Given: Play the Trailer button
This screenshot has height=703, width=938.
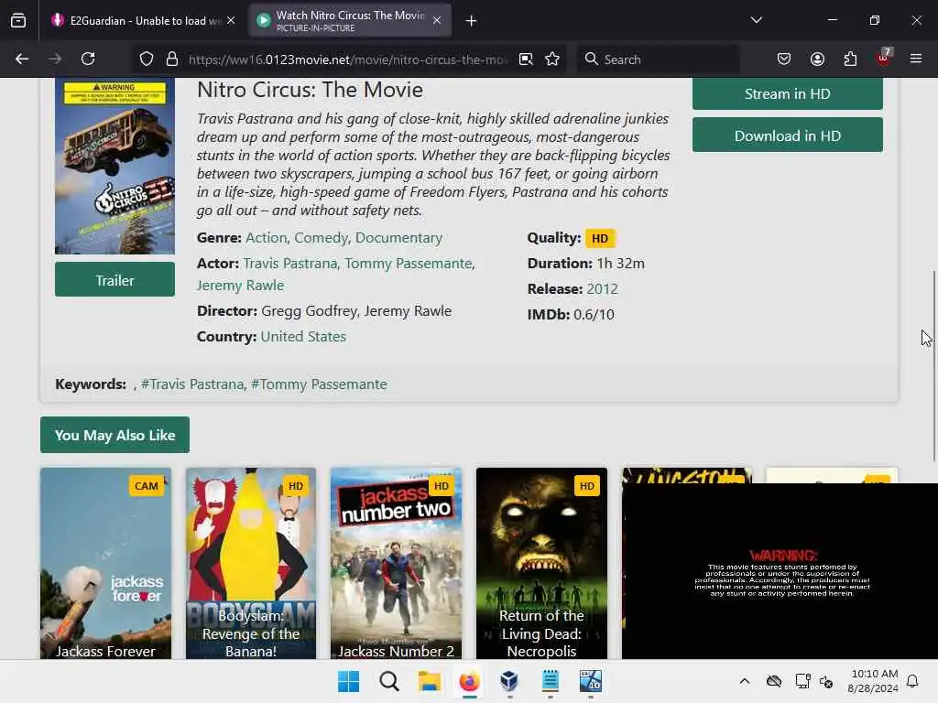Looking at the screenshot, I should (115, 280).
